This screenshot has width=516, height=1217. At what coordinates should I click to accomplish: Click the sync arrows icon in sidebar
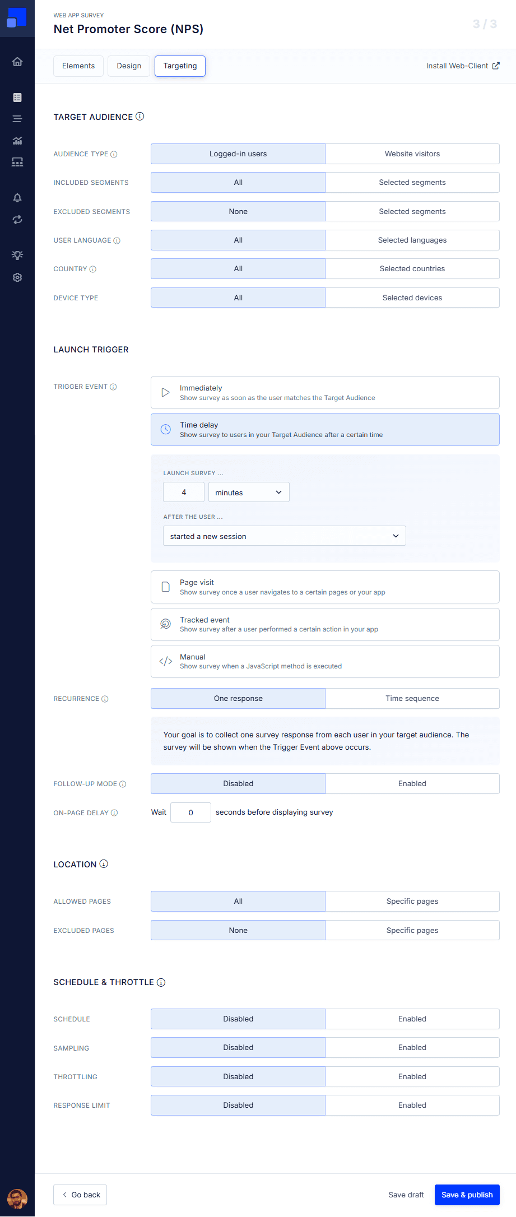coord(17,220)
